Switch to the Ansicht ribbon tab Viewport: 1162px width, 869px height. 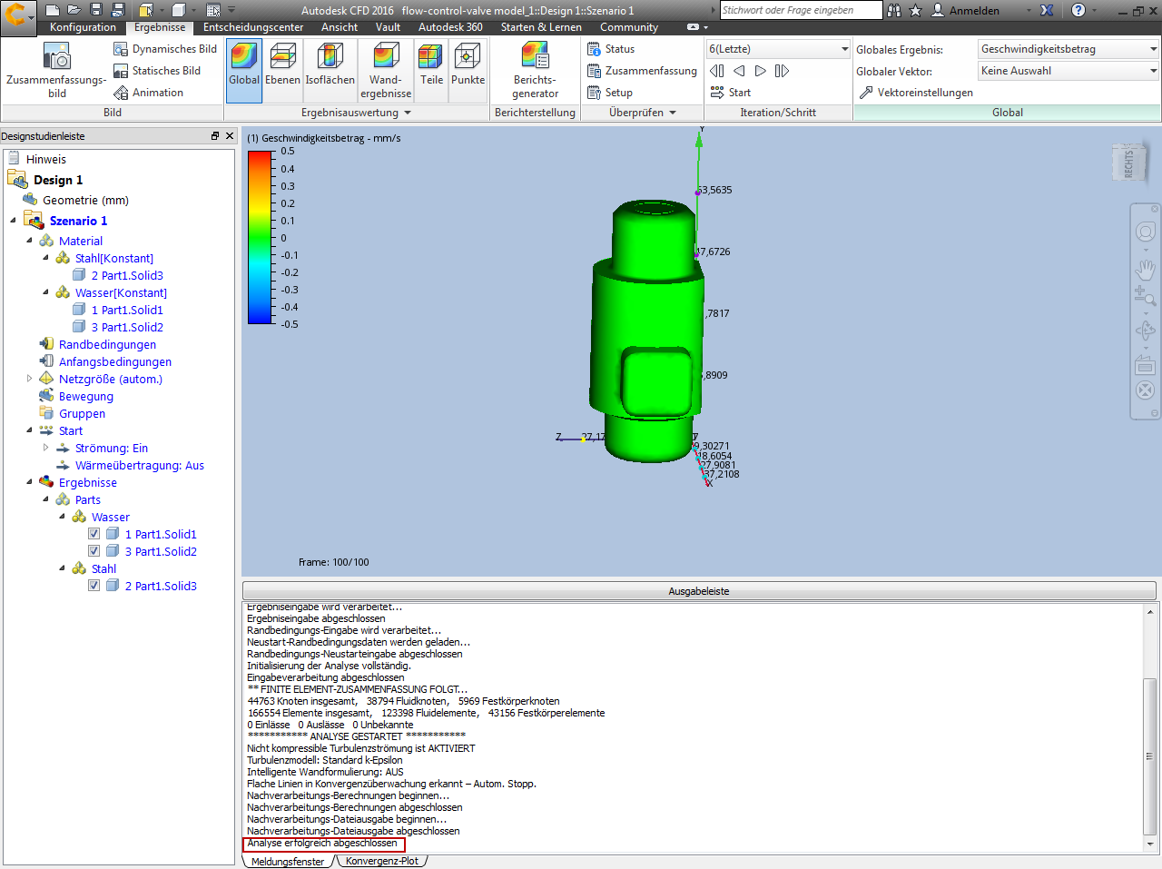[340, 27]
